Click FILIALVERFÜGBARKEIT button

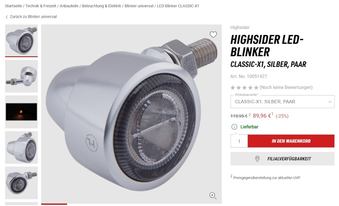pyautogui.click(x=282, y=159)
